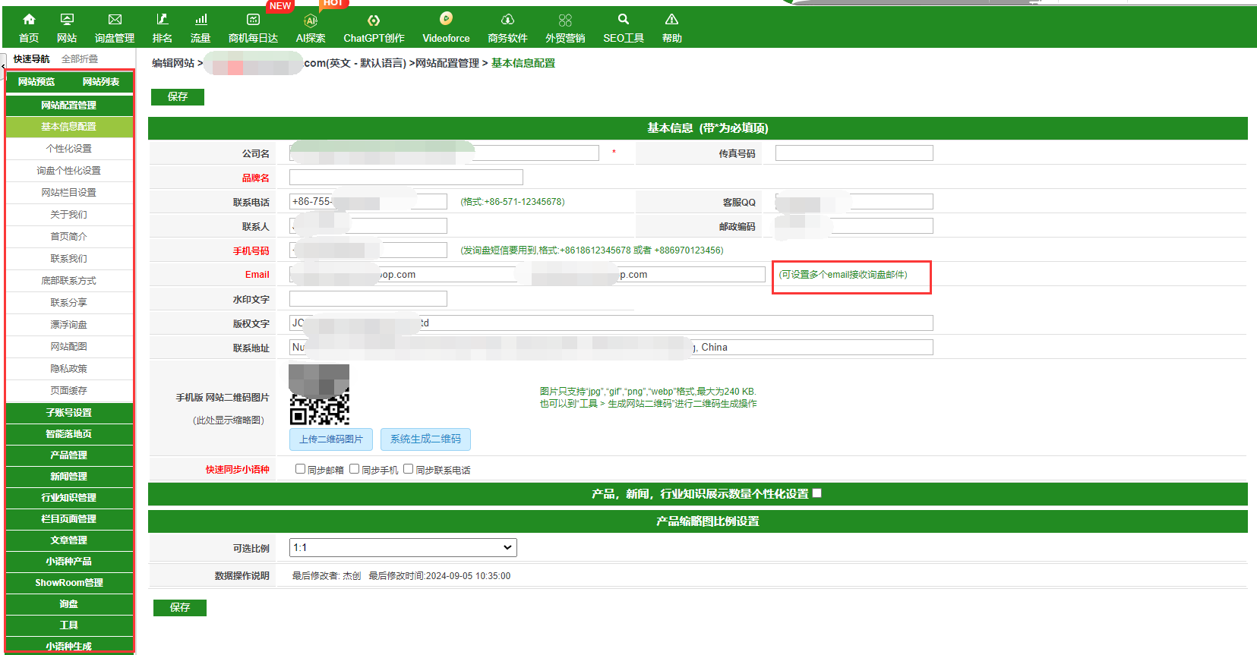Select 联系分享 in the sidebar
Viewport: 1257px width, 655px height.
(x=69, y=303)
